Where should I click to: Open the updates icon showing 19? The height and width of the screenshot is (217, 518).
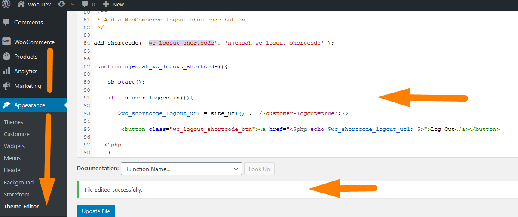61,4
